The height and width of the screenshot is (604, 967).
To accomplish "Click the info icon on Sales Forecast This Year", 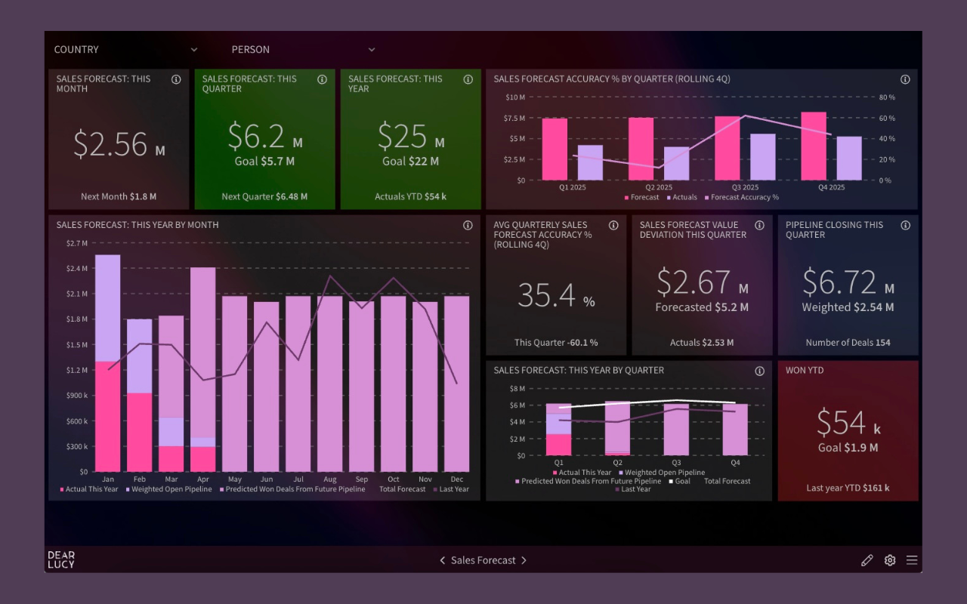I will point(468,79).
